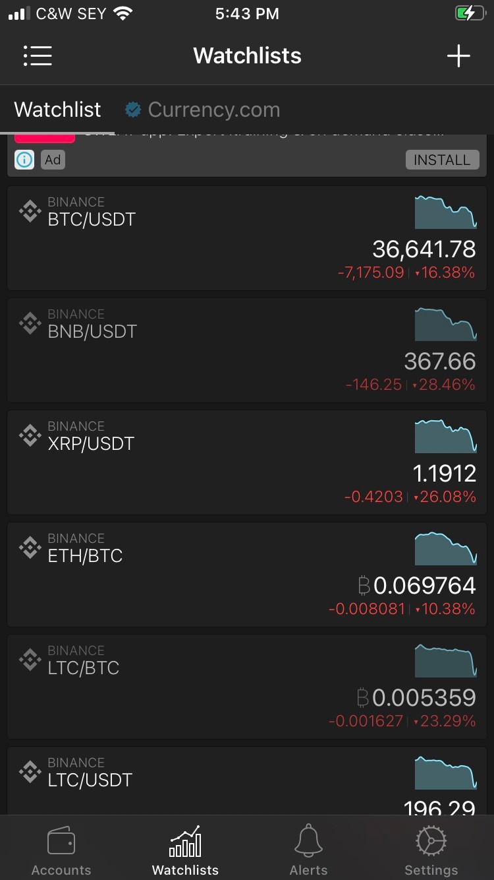
Task: Tap the ad info circle icon
Action: 24,160
